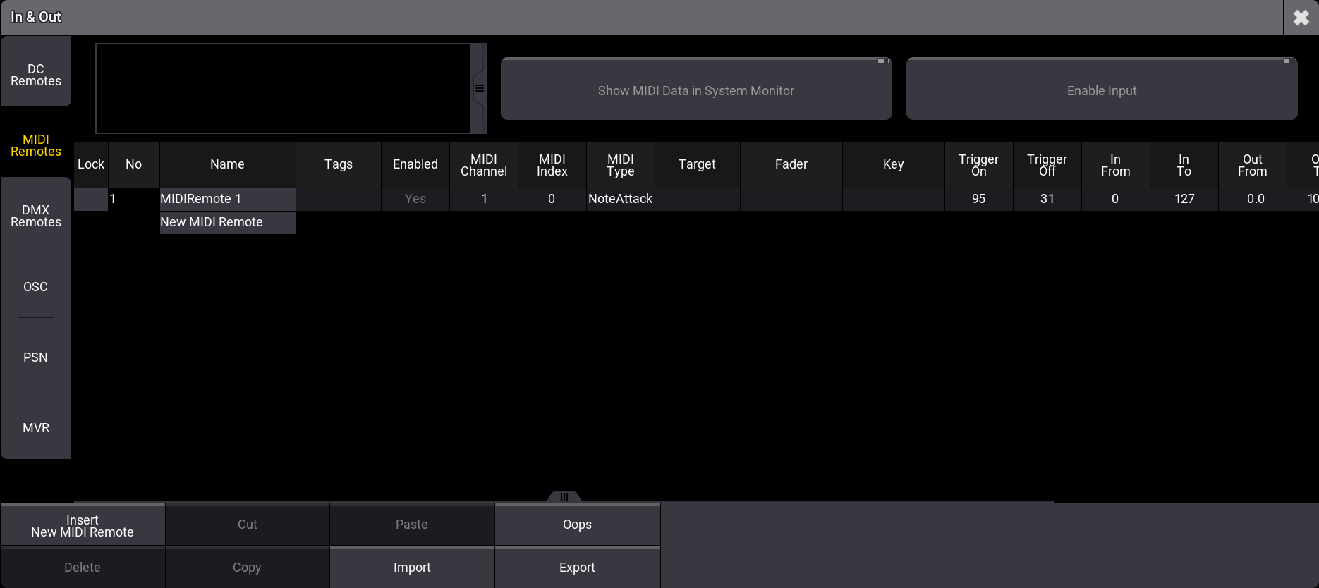Click the Name column header
The width and height of the screenshot is (1319, 588).
point(227,164)
